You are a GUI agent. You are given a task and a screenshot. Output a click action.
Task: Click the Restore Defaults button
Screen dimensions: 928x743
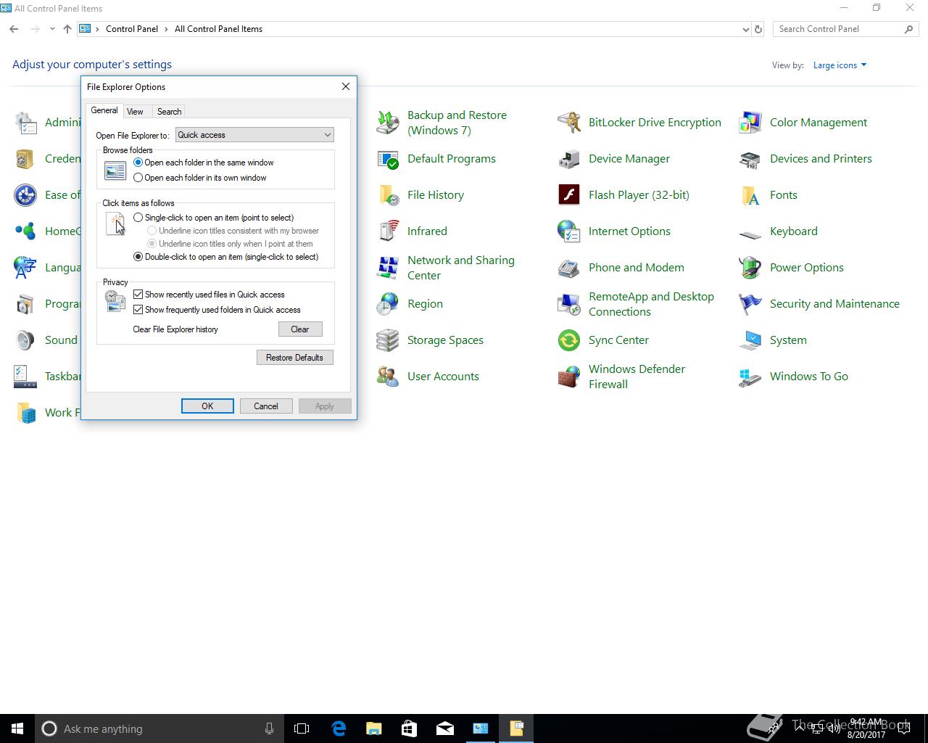coord(294,358)
